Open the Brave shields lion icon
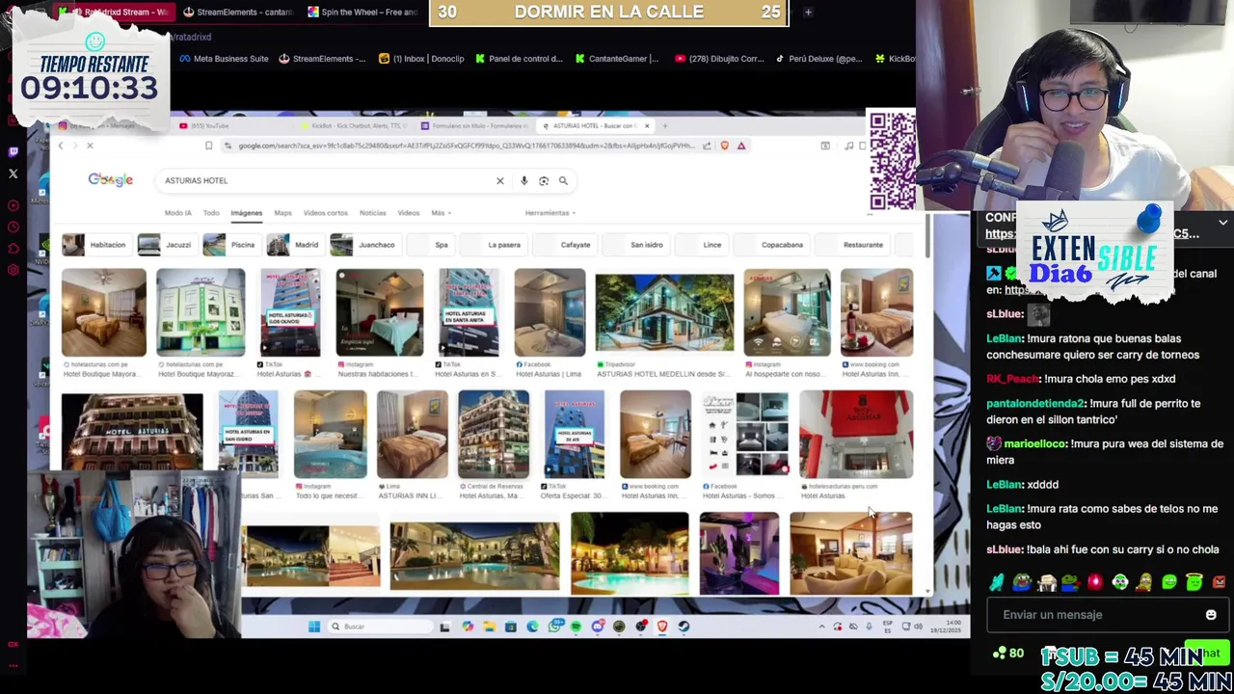 click(x=724, y=146)
